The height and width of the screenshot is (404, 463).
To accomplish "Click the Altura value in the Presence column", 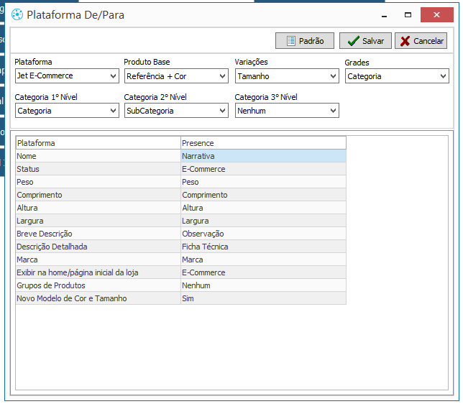I will tap(263, 208).
